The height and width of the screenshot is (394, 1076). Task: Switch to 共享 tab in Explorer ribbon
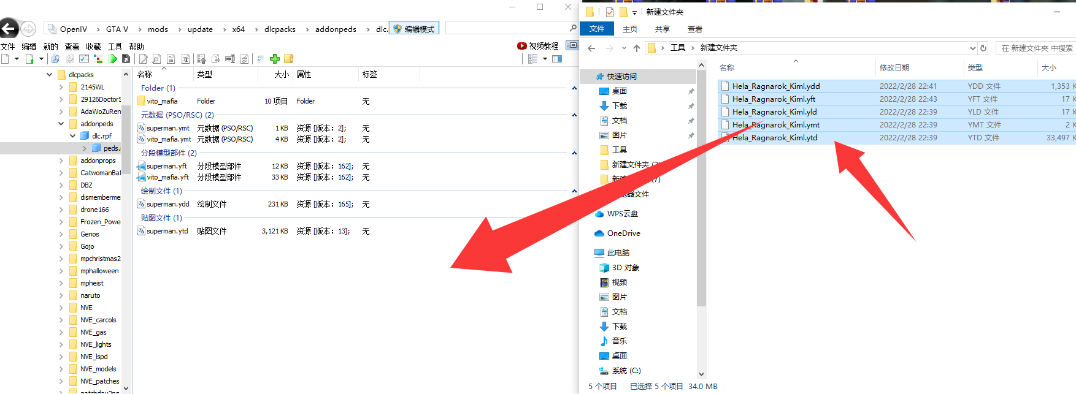(x=662, y=29)
